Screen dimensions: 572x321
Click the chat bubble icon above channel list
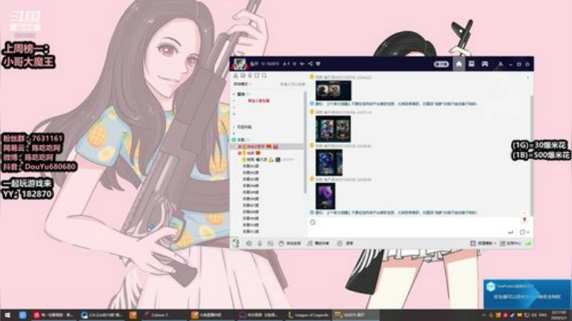coord(242,75)
